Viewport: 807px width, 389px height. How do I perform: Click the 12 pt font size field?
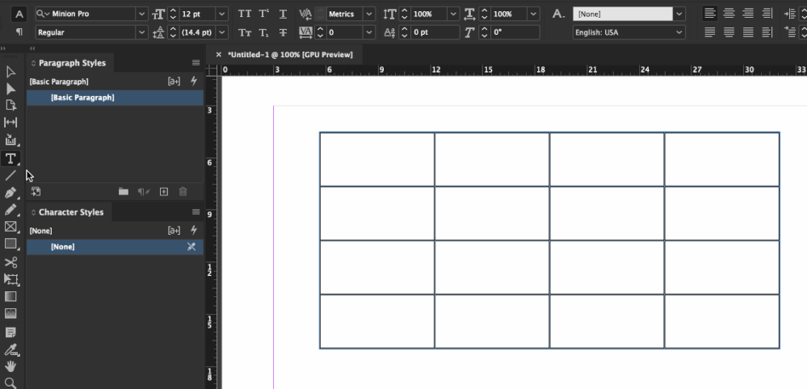click(x=197, y=14)
